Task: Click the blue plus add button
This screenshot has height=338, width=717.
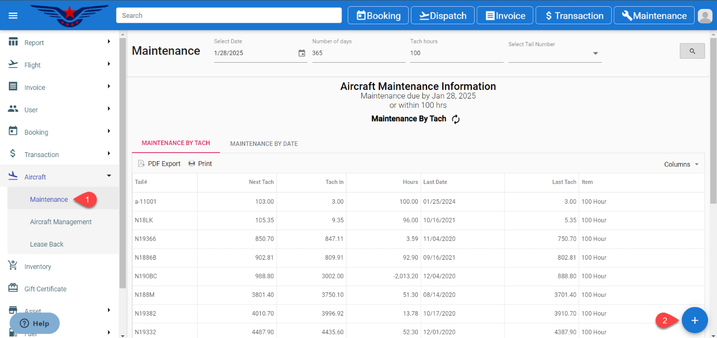Action: coord(695,320)
